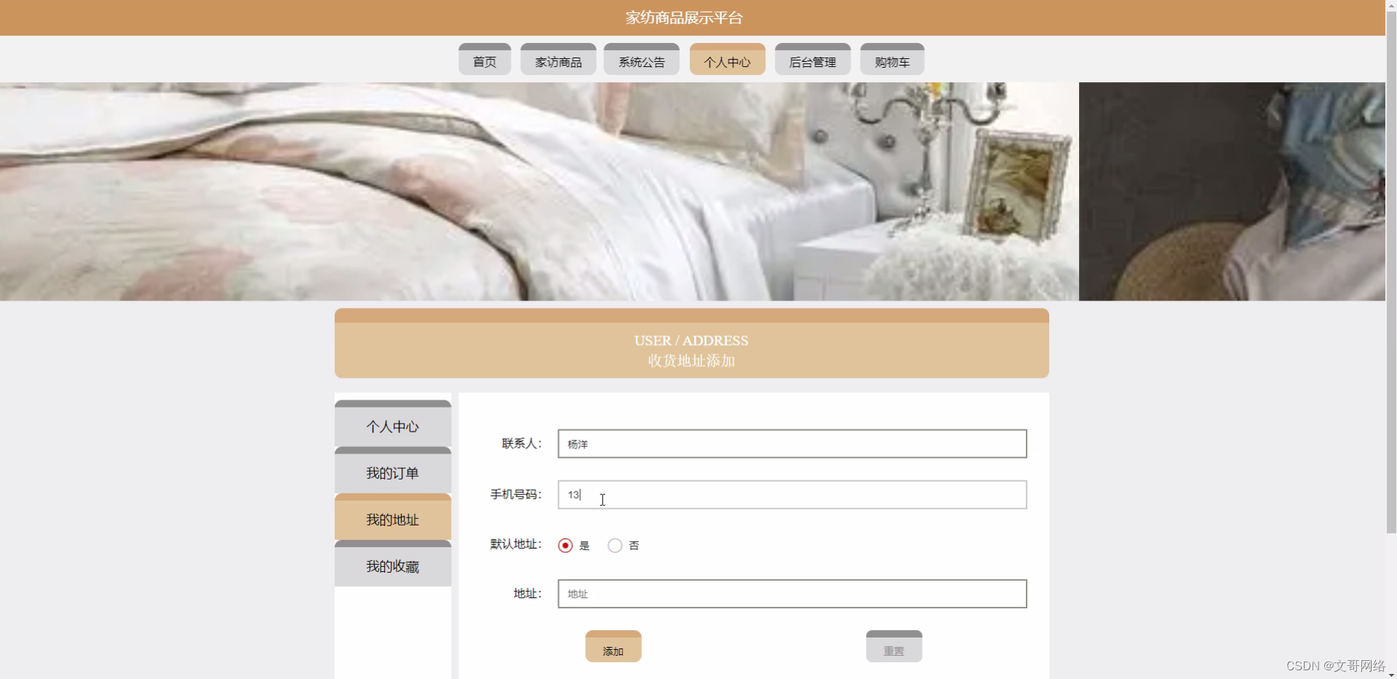Open the 家访商品 products page
Viewport: 1397px width, 679px height.
click(557, 59)
